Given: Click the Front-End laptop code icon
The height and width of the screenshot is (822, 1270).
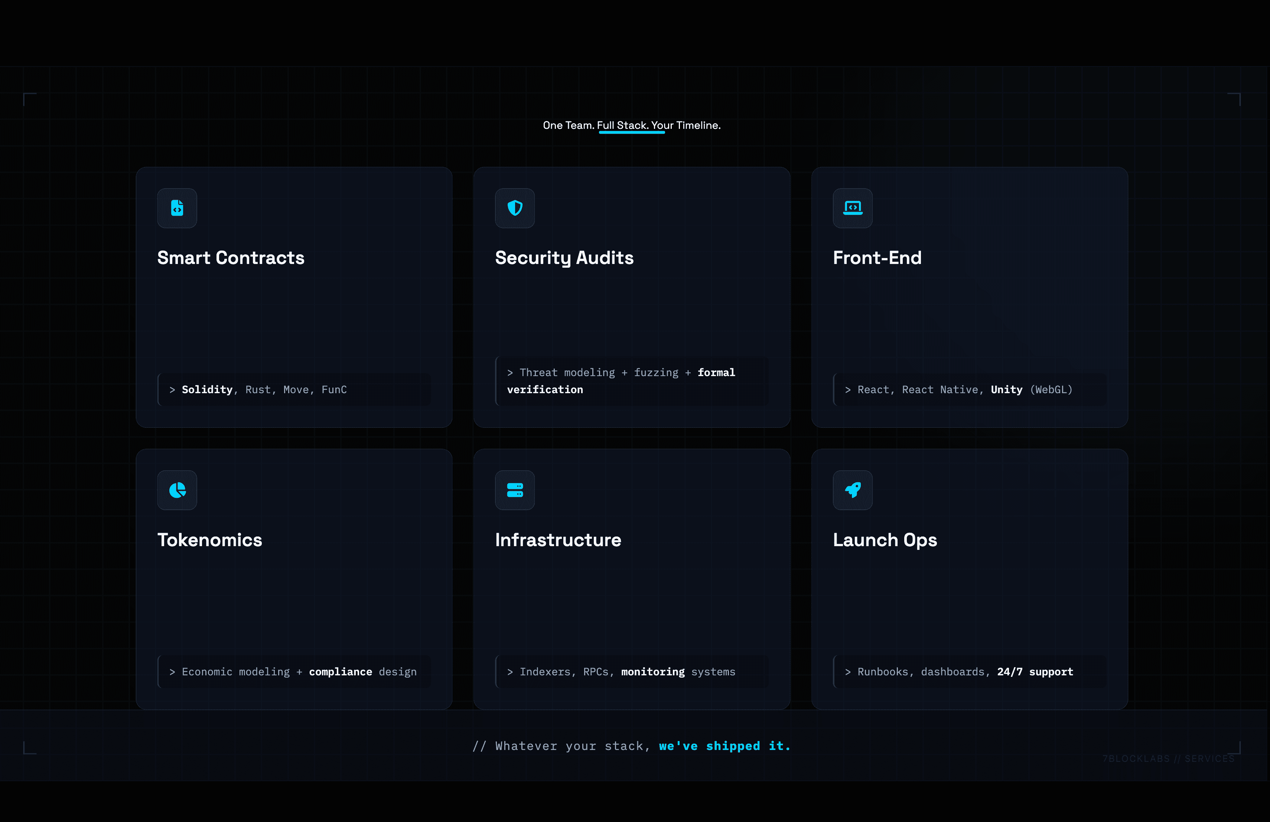Looking at the screenshot, I should click(x=852, y=208).
